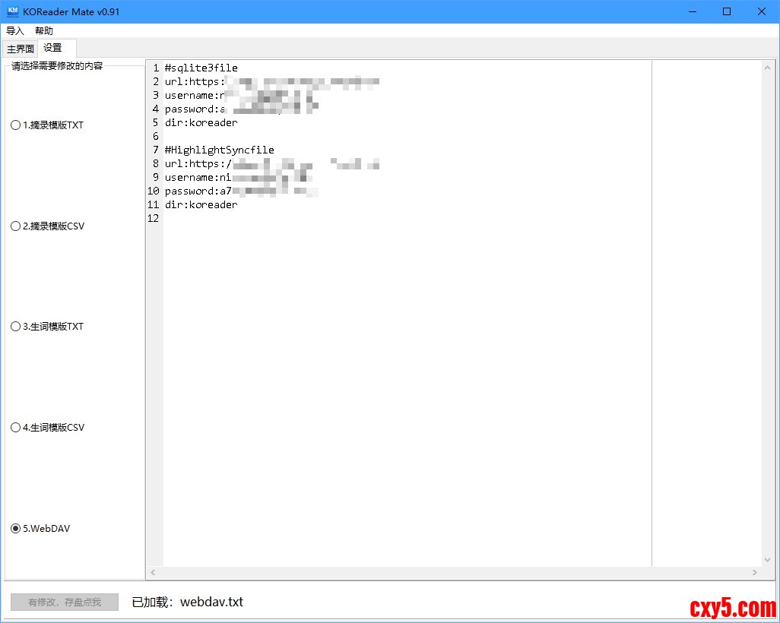780x623 pixels.
Task: Click the 已加载：webdav.txt status label
Action: coord(188,602)
